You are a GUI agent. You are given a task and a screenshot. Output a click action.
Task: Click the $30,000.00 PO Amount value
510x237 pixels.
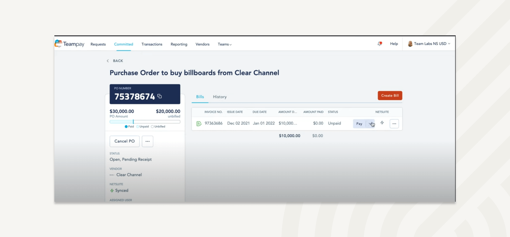pyautogui.click(x=122, y=111)
